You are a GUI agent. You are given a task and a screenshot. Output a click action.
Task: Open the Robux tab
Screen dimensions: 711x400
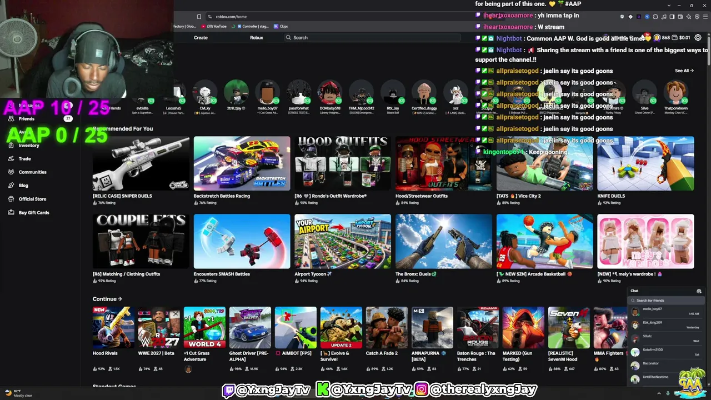pos(256,38)
